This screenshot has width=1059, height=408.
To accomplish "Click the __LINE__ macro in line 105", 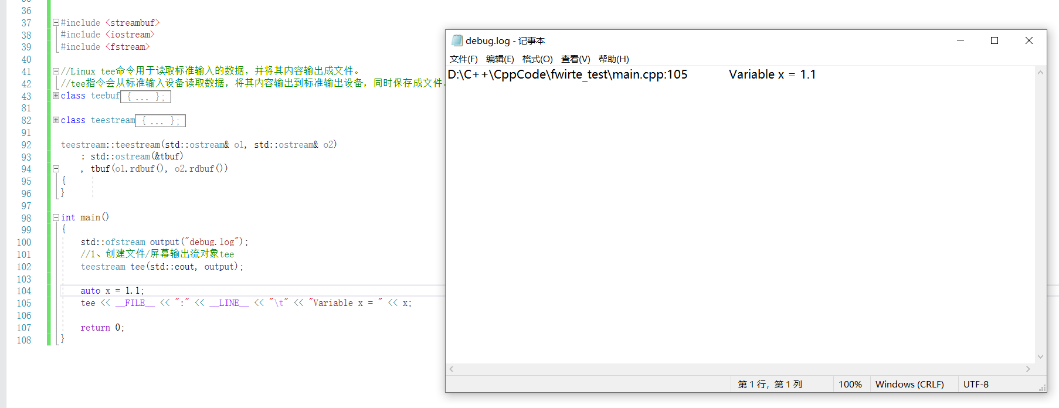I will point(229,303).
